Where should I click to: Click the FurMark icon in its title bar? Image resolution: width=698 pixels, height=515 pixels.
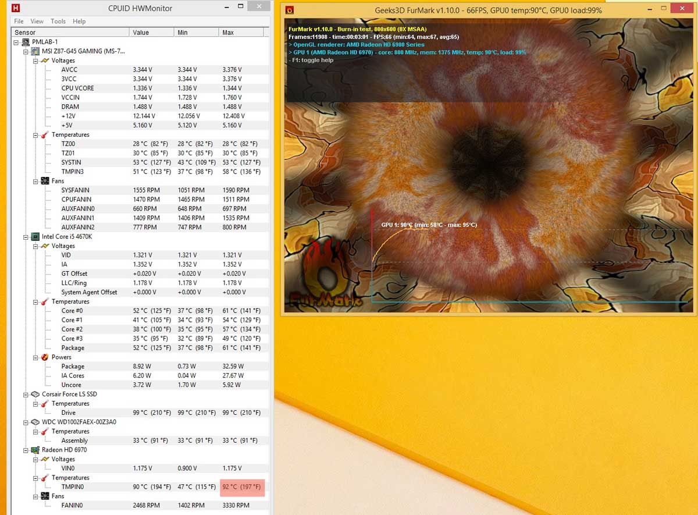pos(289,10)
